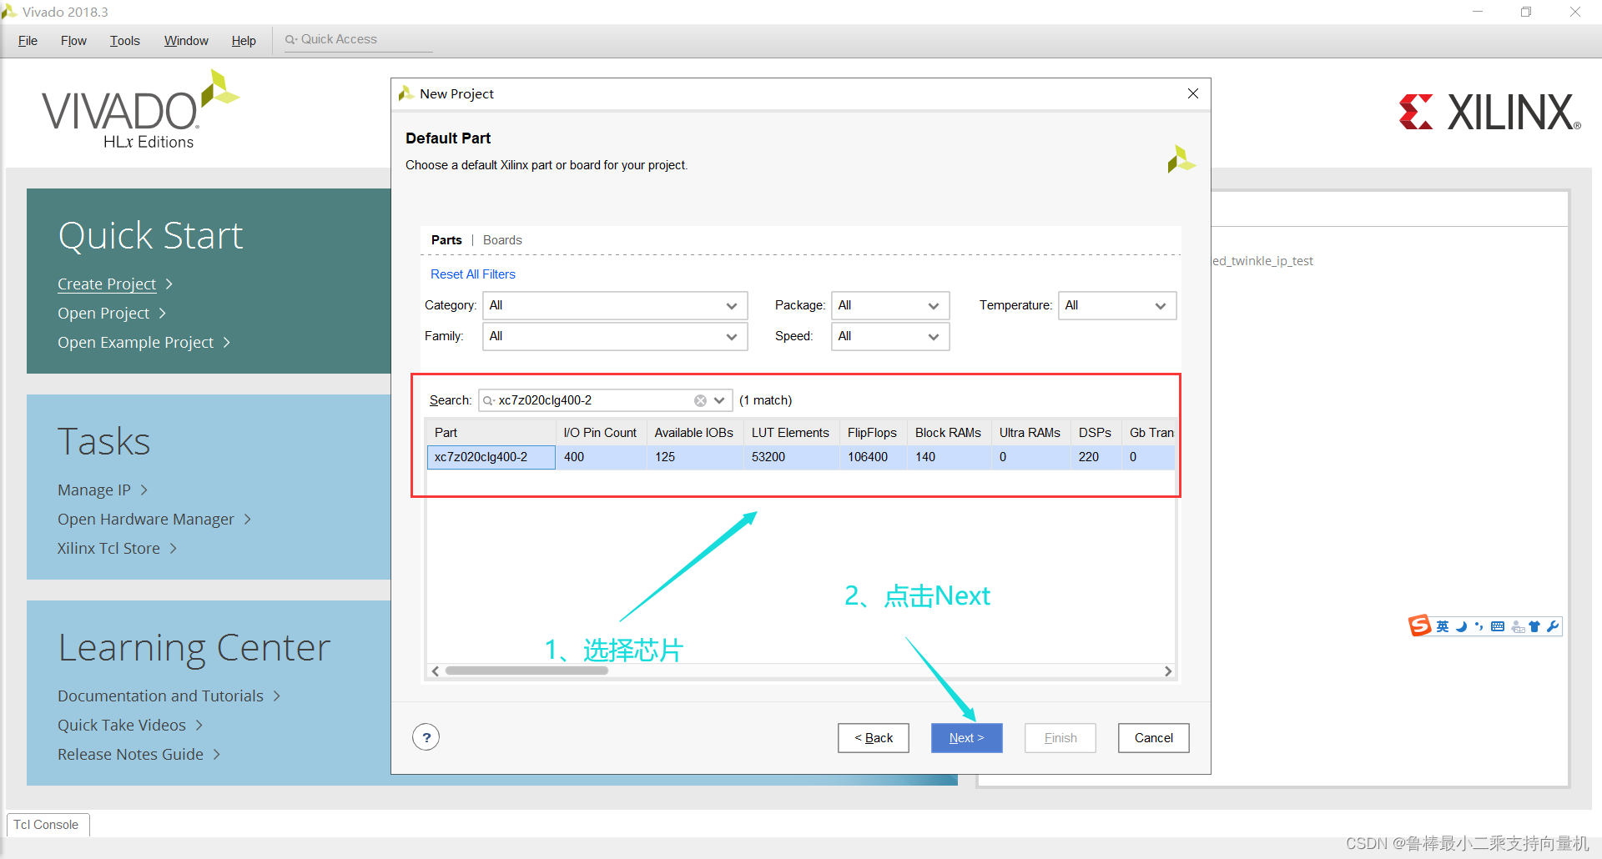The height and width of the screenshot is (859, 1602).
Task: Click Xilinx Tcl Store link
Action: 108,549
